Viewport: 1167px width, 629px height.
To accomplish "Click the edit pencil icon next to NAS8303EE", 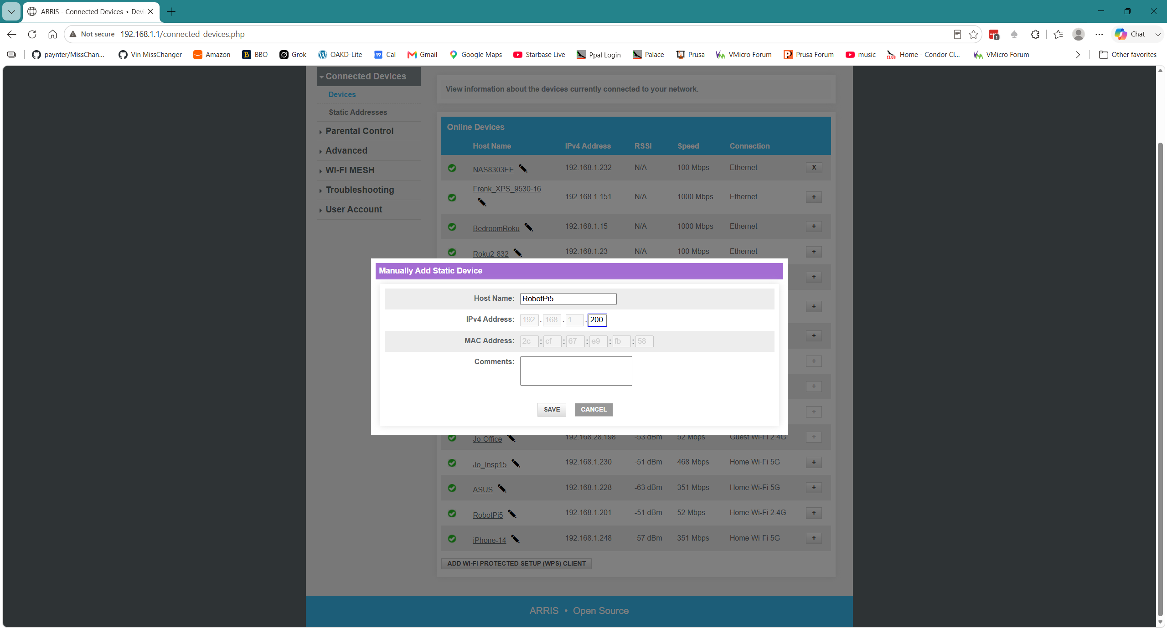I will tap(523, 169).
